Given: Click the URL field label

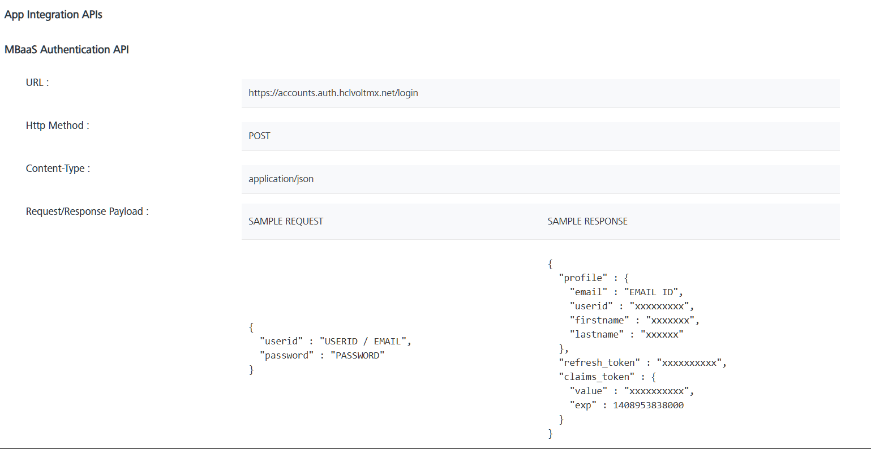Looking at the screenshot, I should [37, 83].
